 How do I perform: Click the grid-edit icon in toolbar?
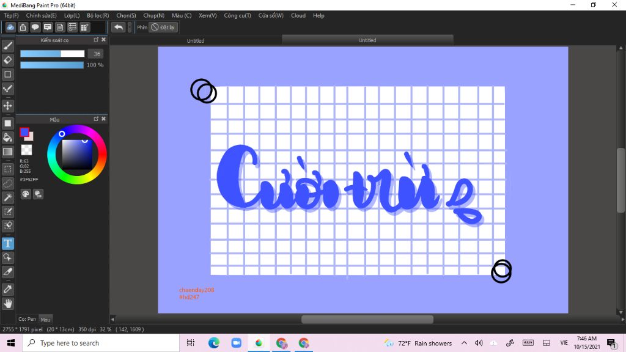coord(84,27)
